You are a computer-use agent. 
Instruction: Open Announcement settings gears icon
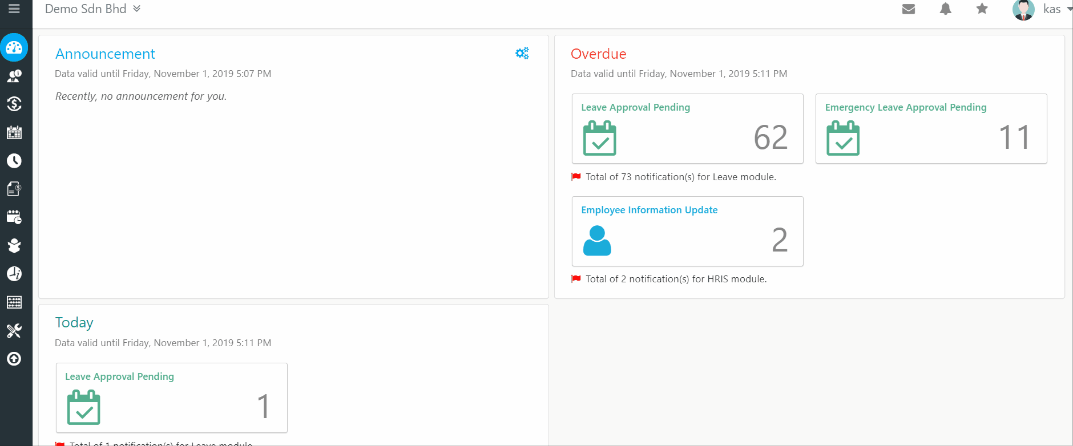point(522,53)
